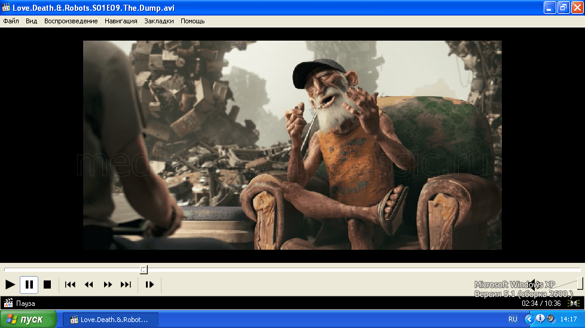
Task: Close the player window
Action: tap(577, 7)
